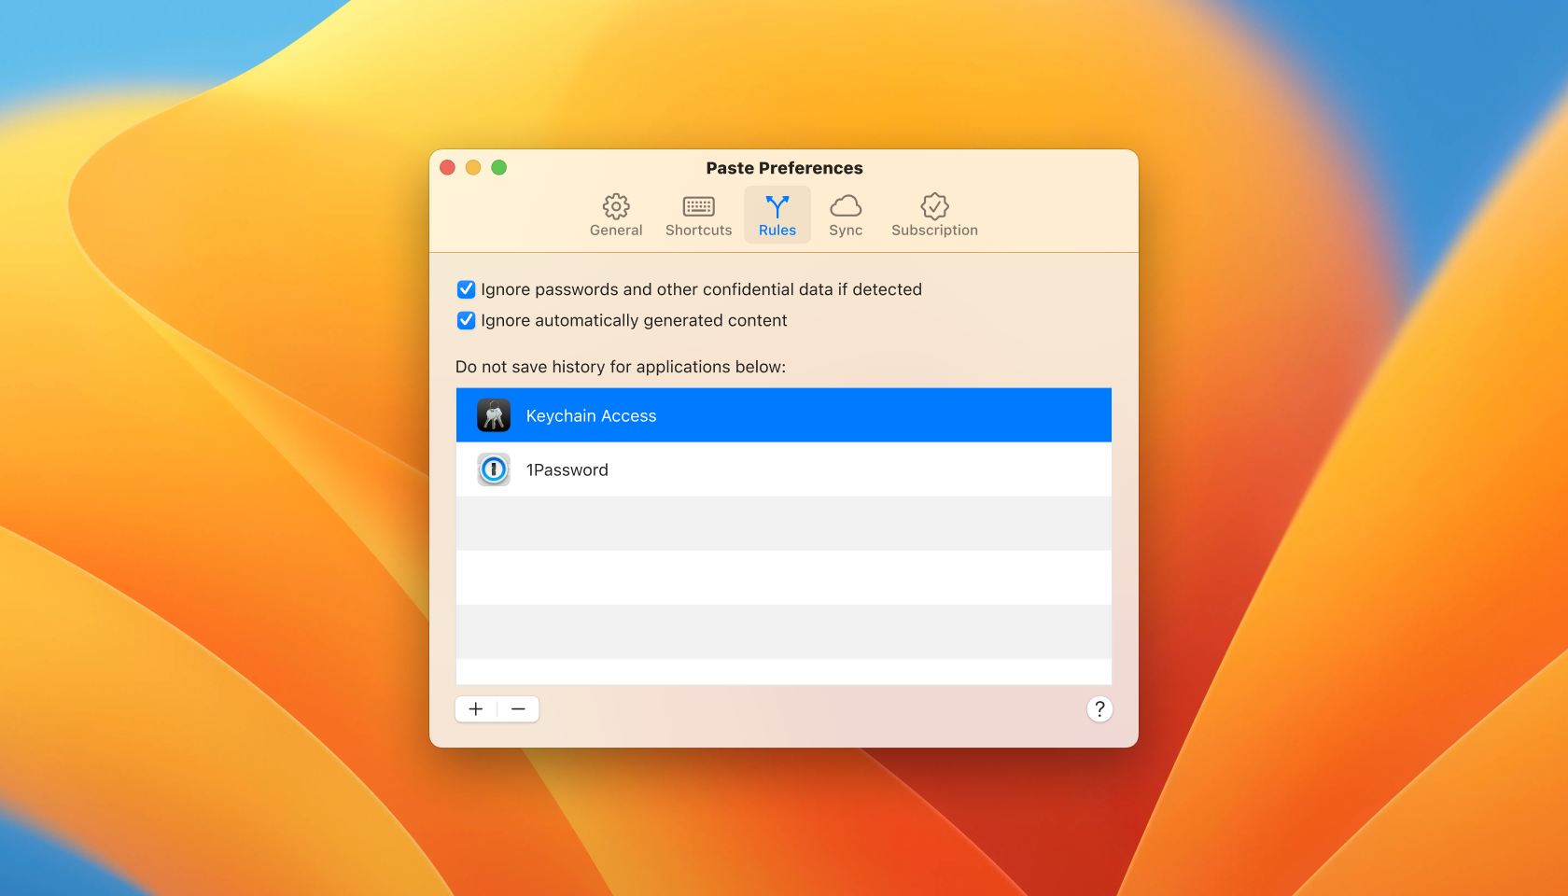Open the Sync preferences tab
The height and width of the screenshot is (896, 1568).
846,216
